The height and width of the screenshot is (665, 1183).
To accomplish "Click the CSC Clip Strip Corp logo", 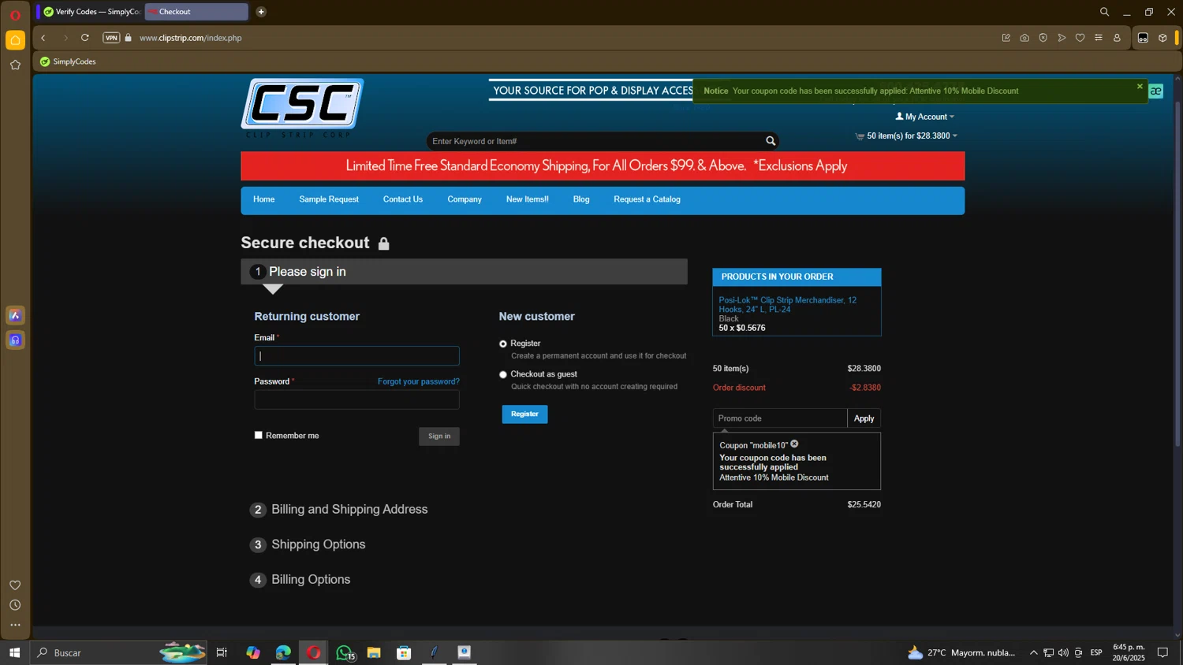I will (302, 109).
